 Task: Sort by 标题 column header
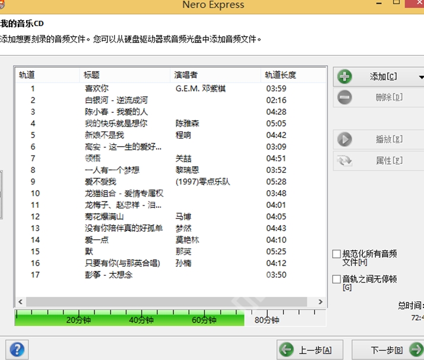(125, 75)
